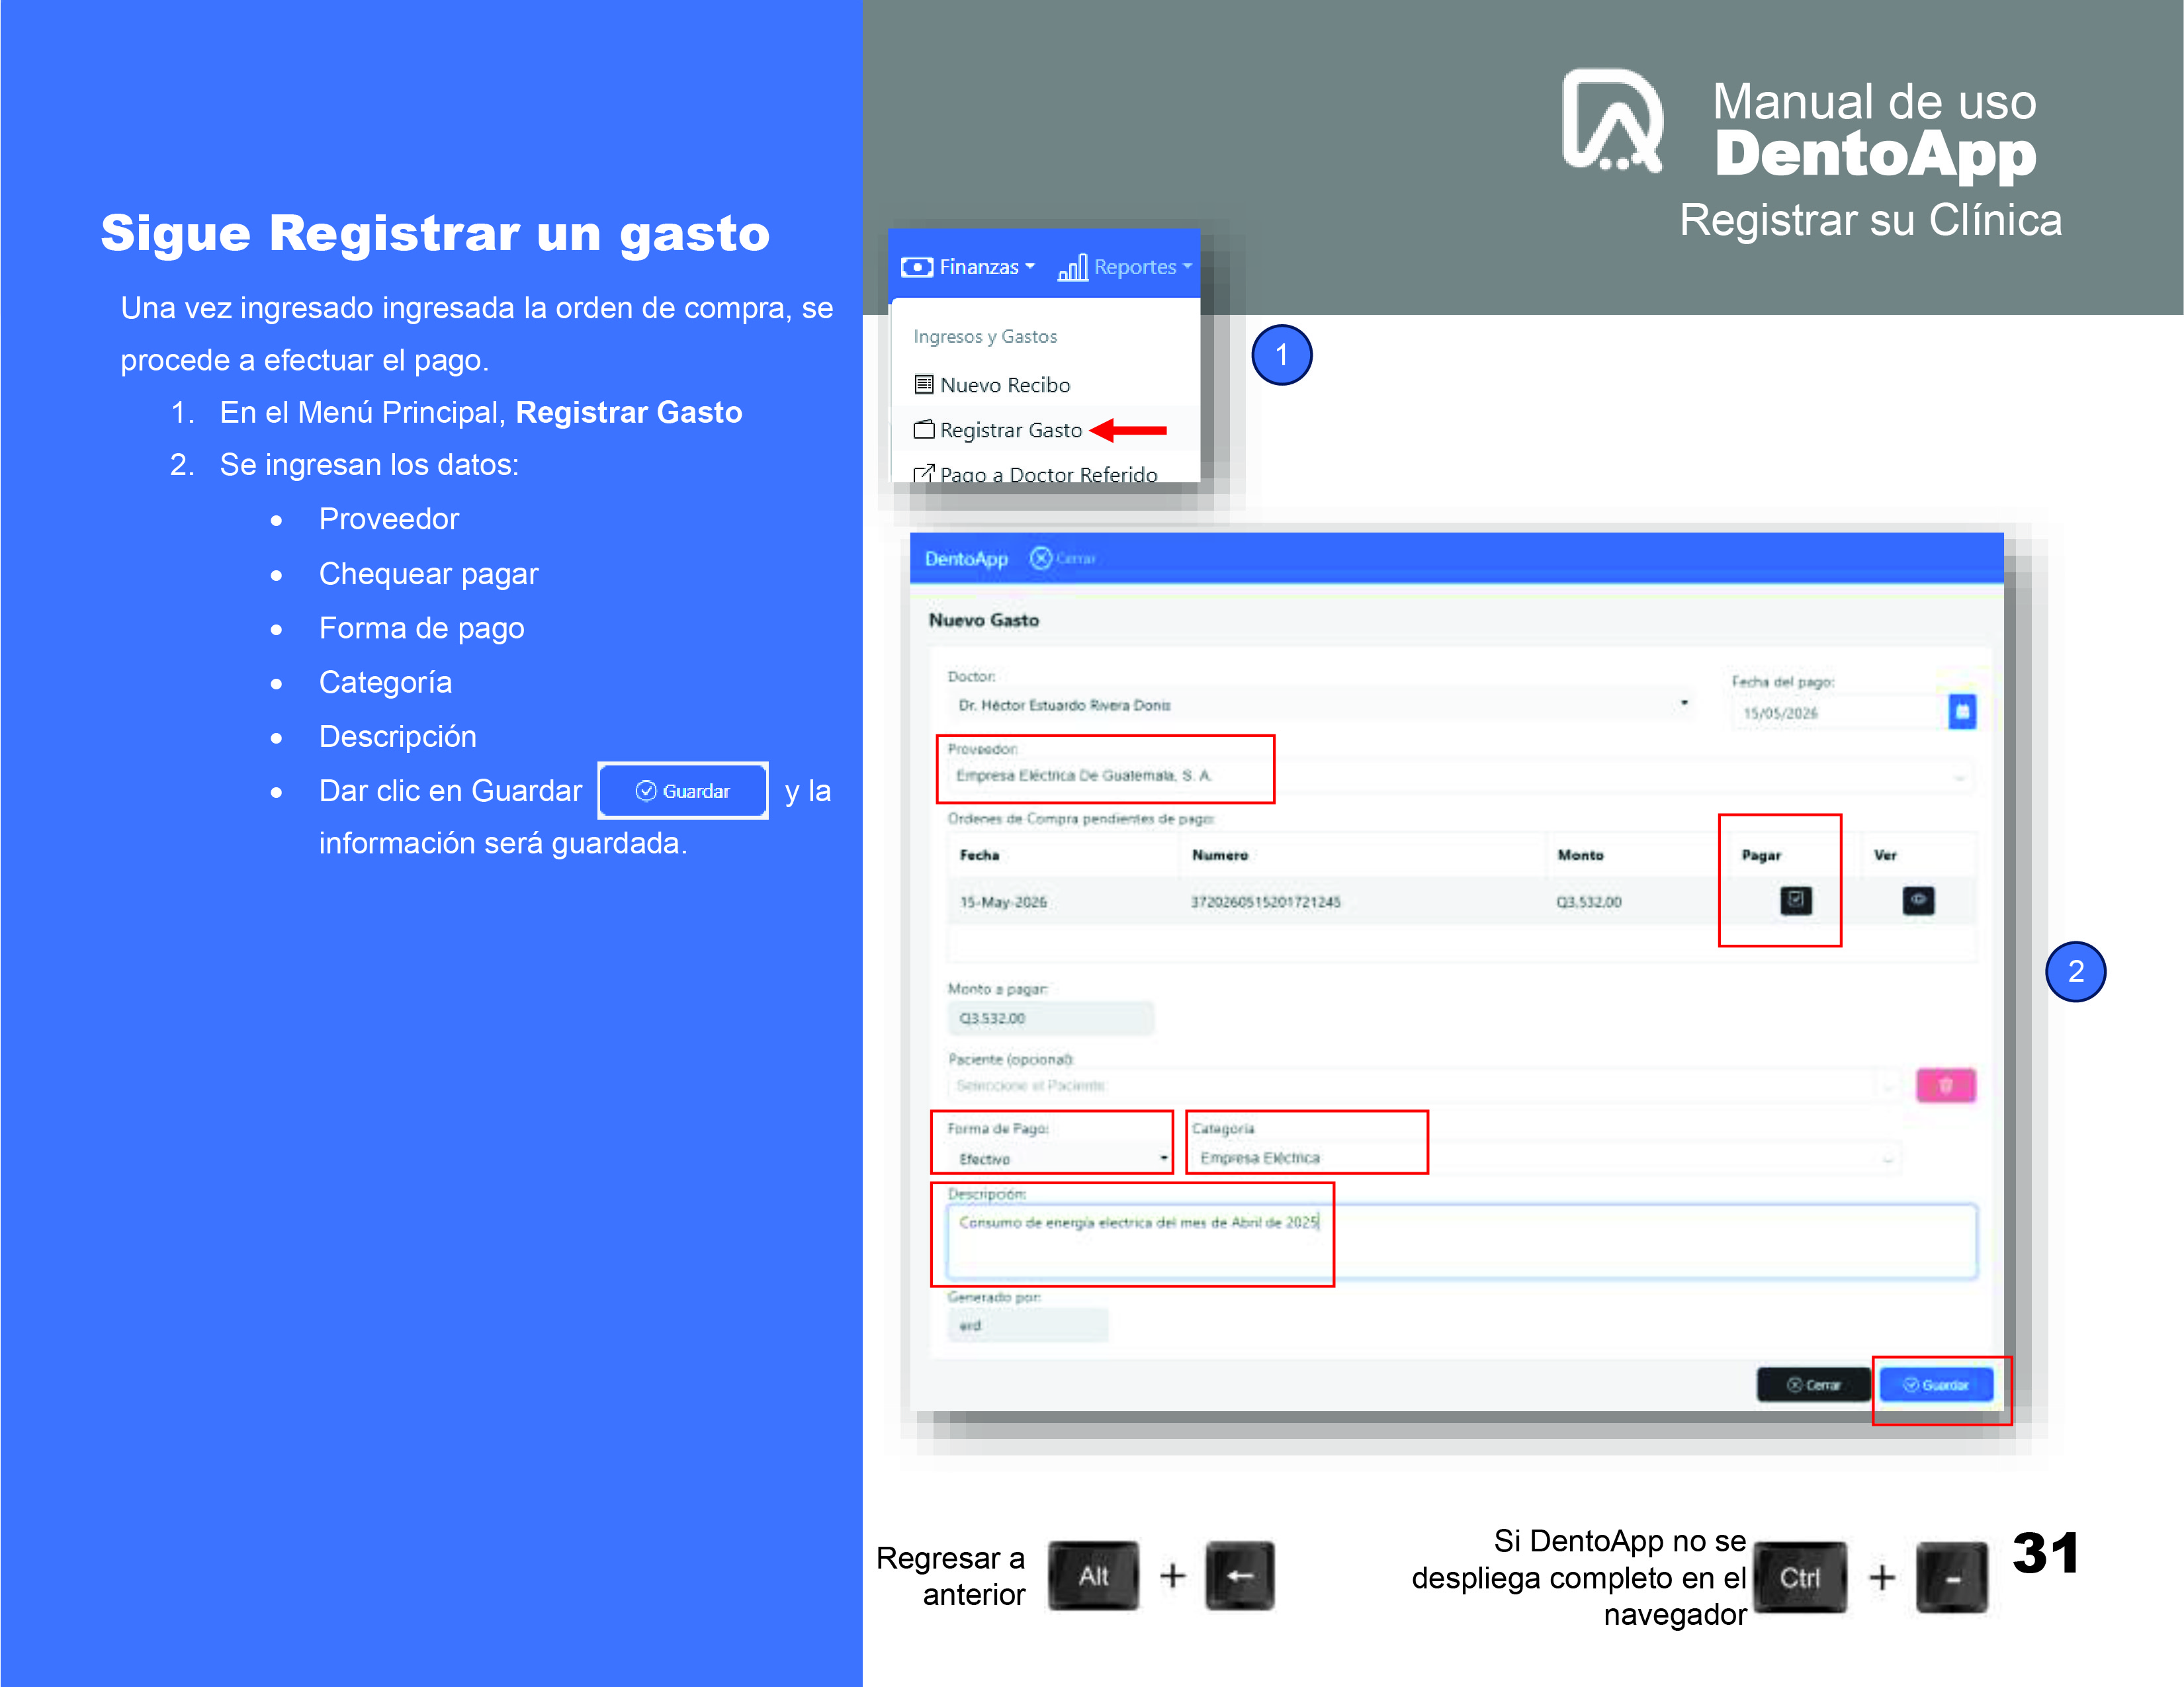The image size is (2184, 1687).
Task: Open the Finanzas menu
Action: pos(968,267)
